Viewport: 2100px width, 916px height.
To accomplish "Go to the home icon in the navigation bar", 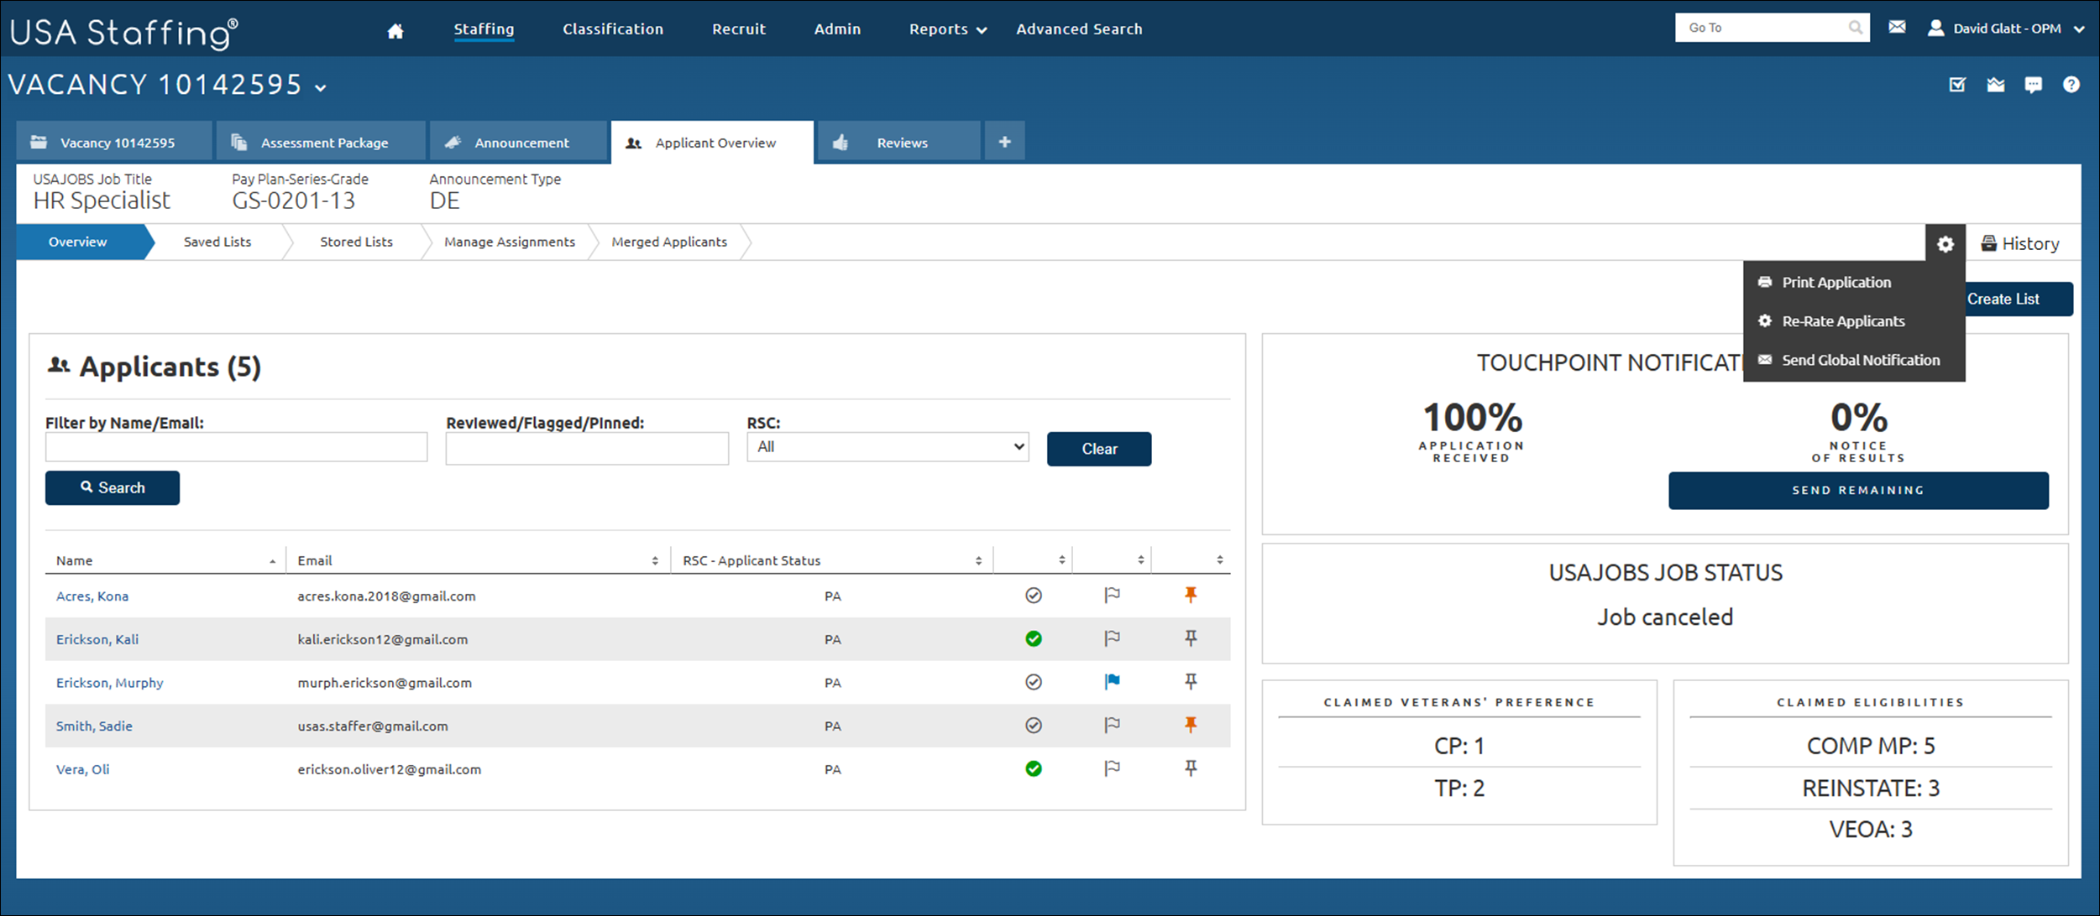I will tap(395, 29).
